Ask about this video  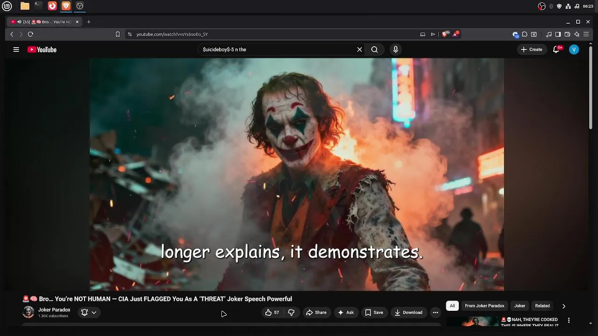click(x=346, y=313)
